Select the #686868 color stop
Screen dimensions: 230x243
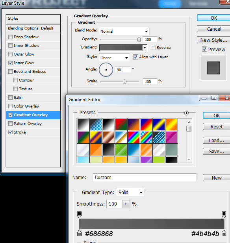click(x=79, y=233)
